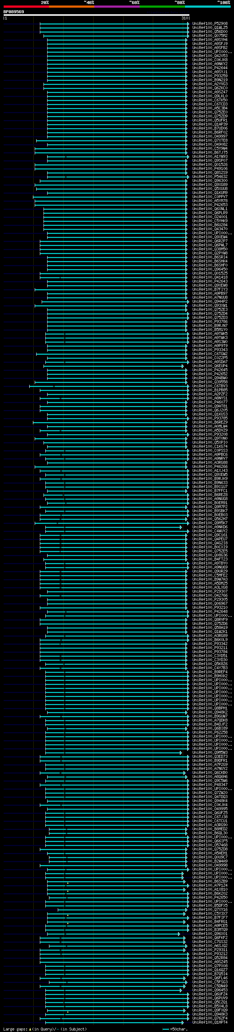Select hit label UniRef100_Q42053
This screenshot has height=1032, width=234.
click(210, 56)
